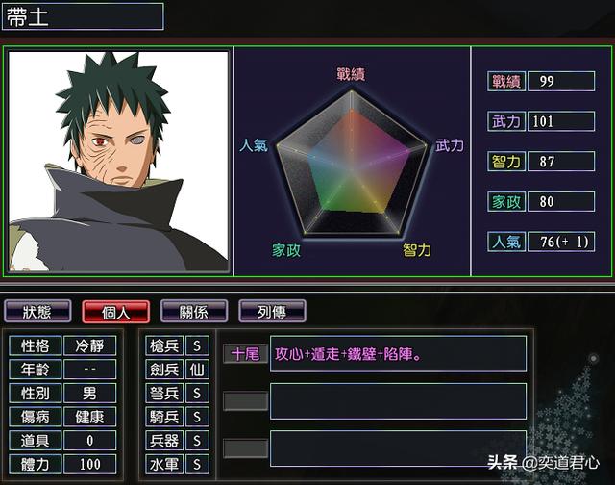Click the 水軍 rank S box
615x485 pixels.
197,465
